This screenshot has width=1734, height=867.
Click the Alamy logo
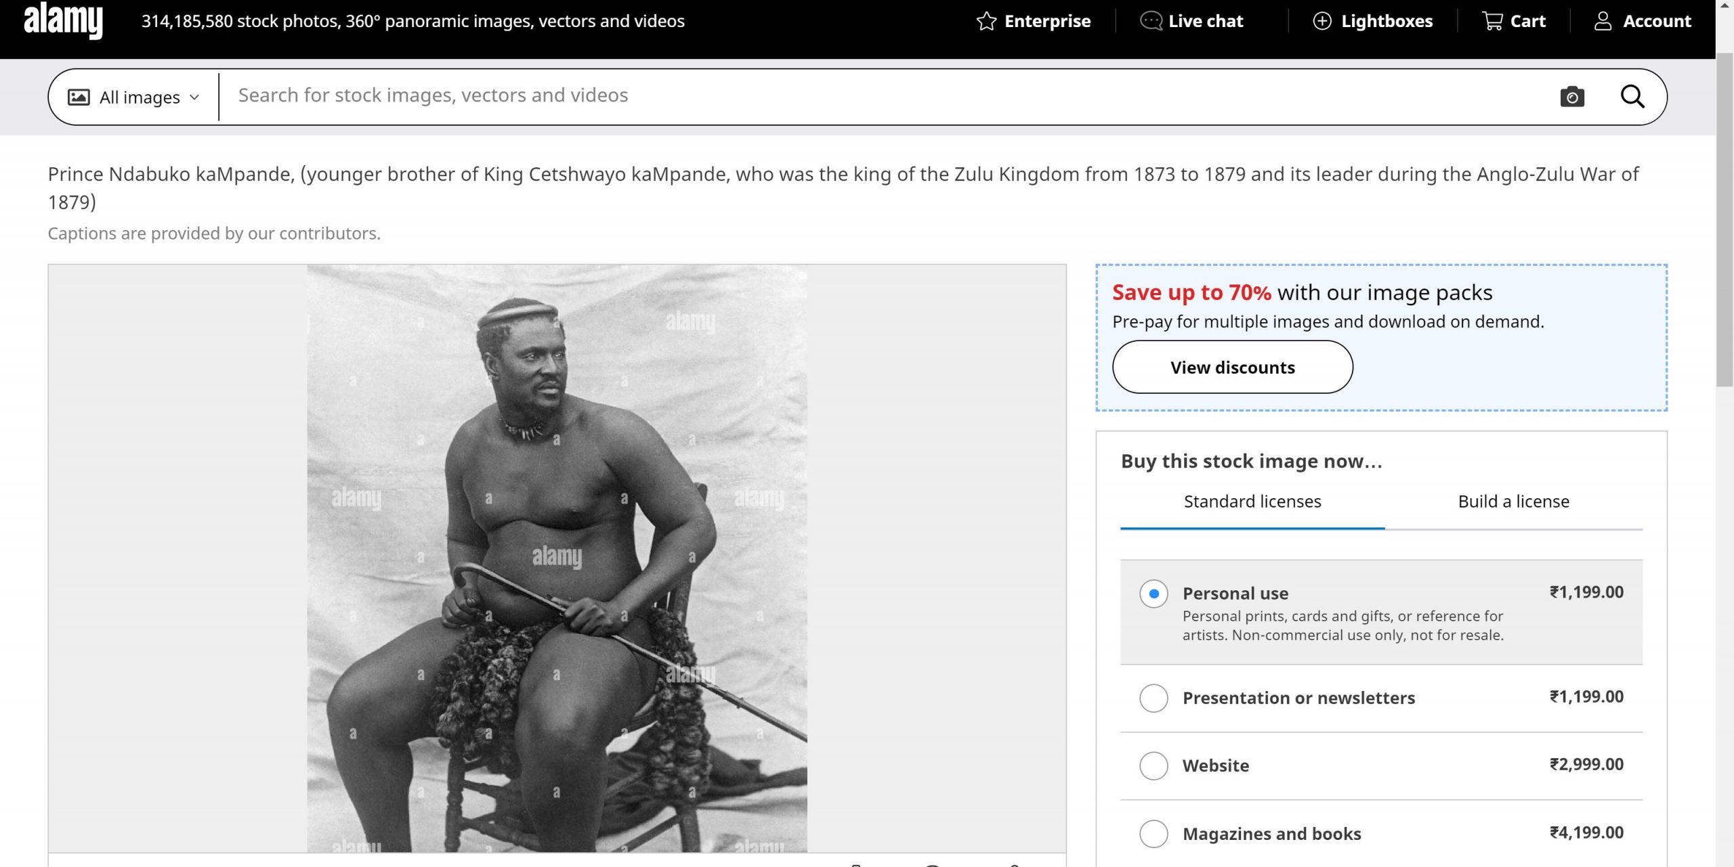[63, 20]
